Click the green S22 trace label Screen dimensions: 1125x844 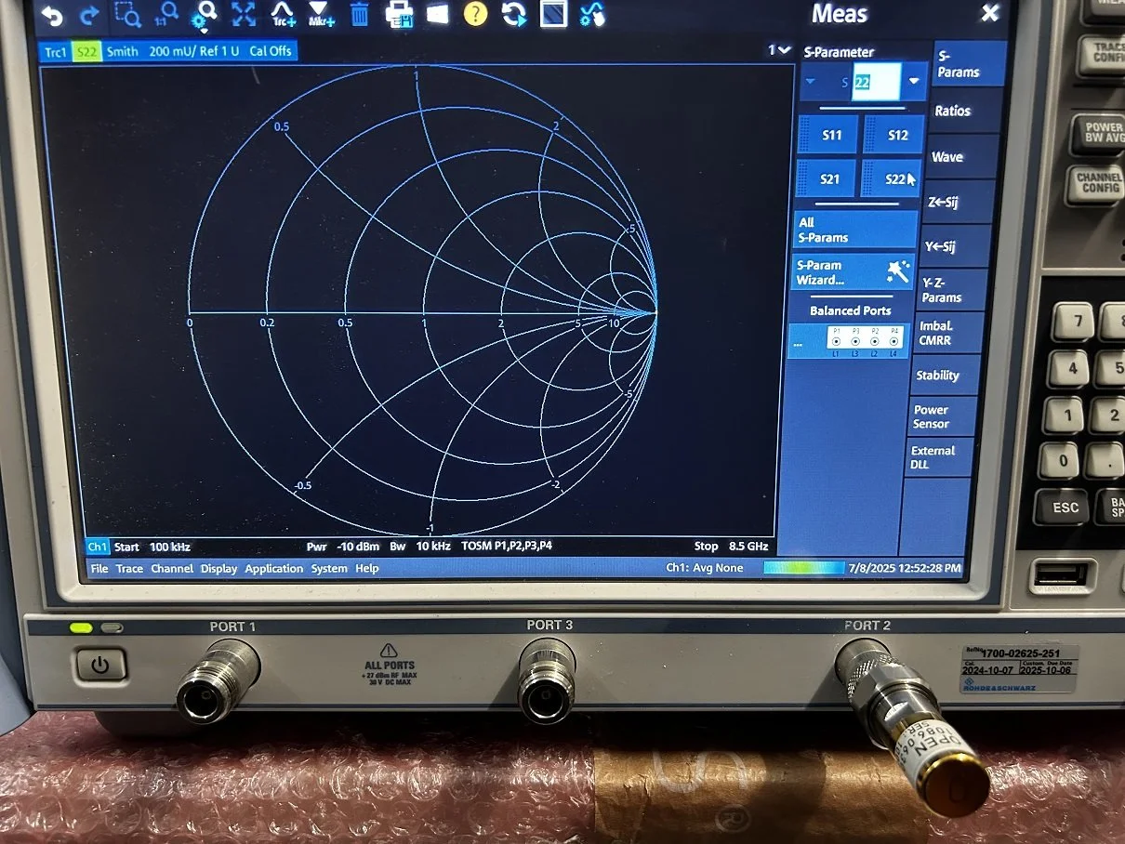tap(86, 51)
